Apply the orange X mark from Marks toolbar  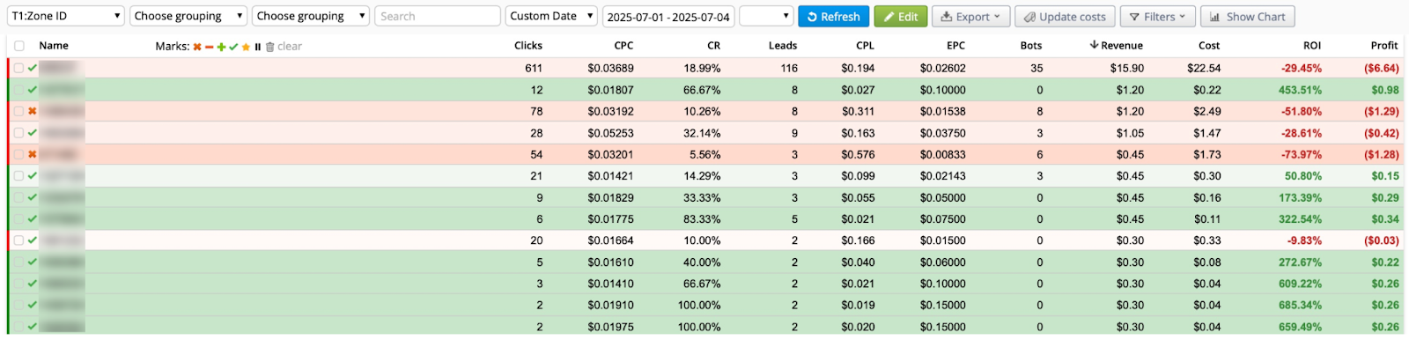click(x=197, y=47)
